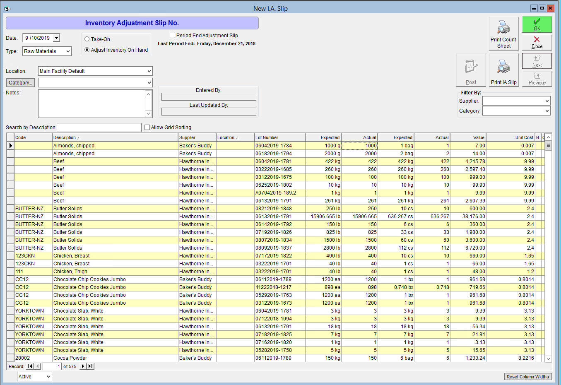
Task: Click value cell 4,215.78
Action: pos(468,161)
